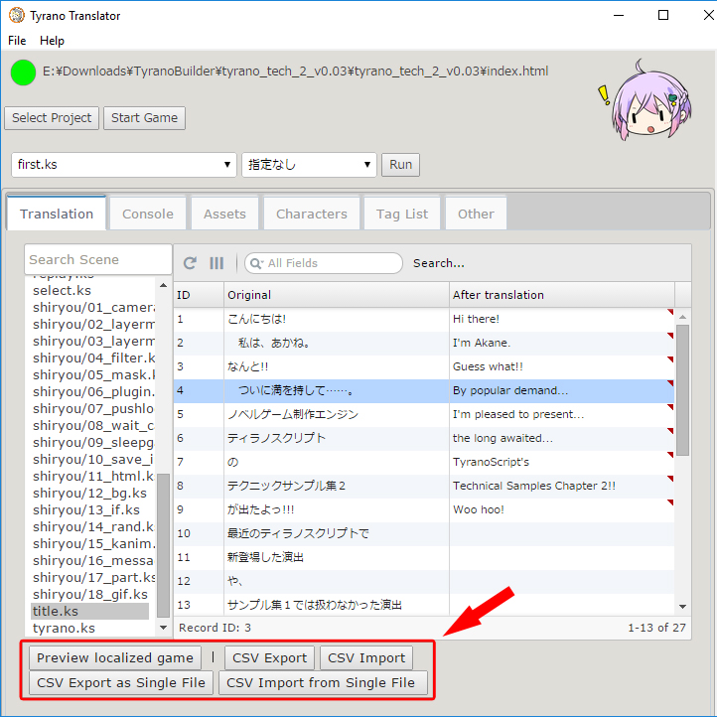Click the '1-13 of 27' record count
The width and height of the screenshot is (717, 717).
656,628
